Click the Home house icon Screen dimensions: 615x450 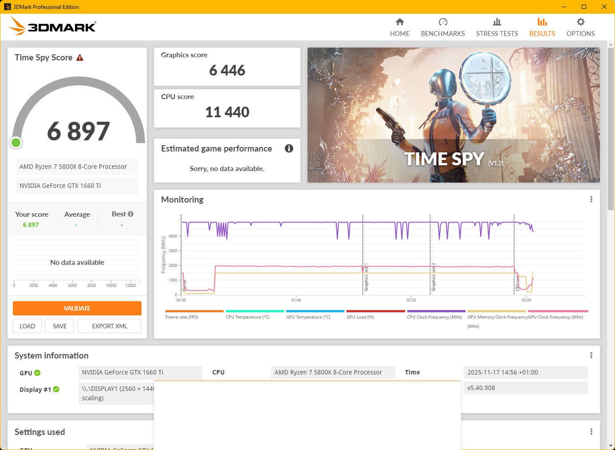point(400,22)
